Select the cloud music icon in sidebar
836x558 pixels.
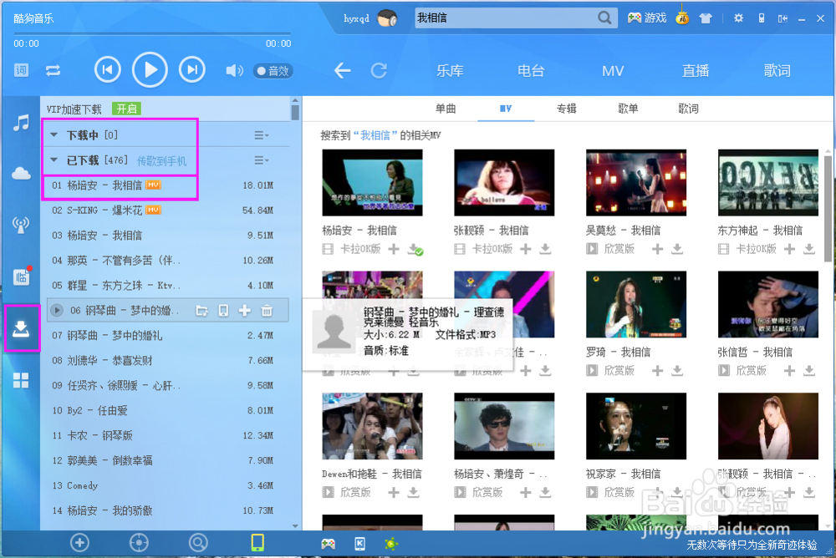pyautogui.click(x=20, y=171)
